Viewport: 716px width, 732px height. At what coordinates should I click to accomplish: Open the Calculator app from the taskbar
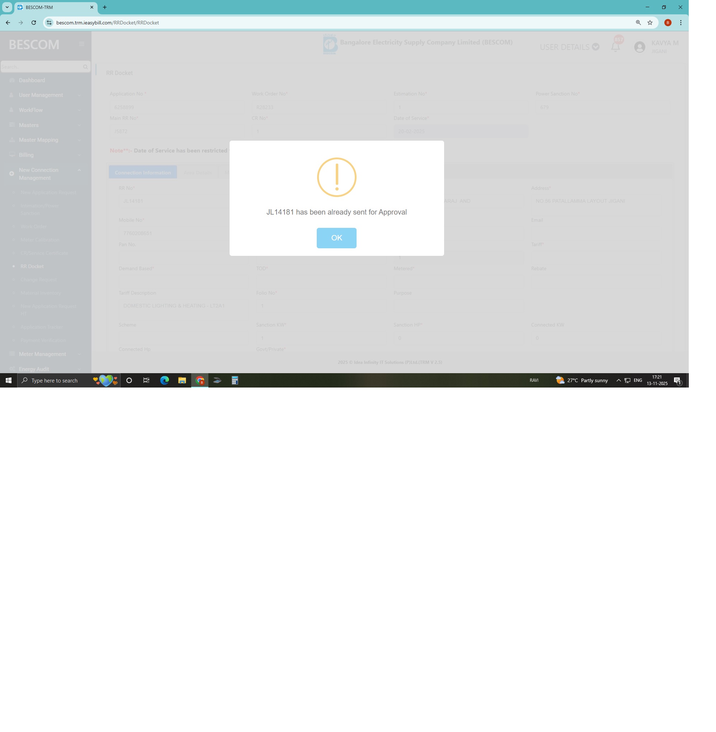(x=235, y=380)
